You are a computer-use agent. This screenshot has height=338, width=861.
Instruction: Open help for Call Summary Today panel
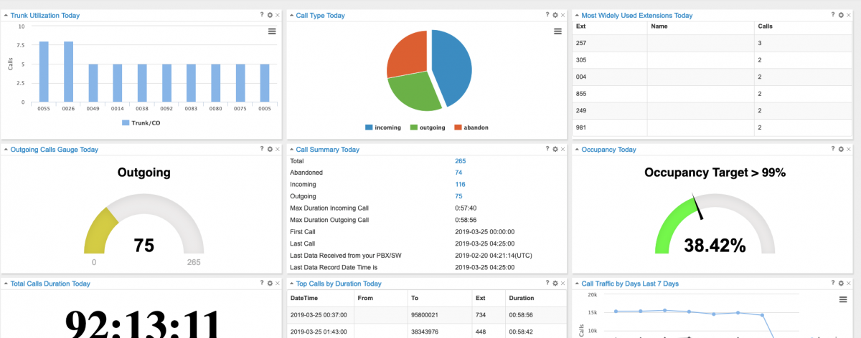coord(547,149)
